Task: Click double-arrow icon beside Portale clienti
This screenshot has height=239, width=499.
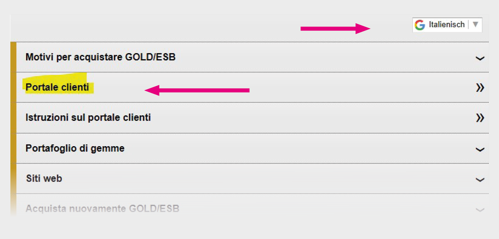Action: [x=480, y=88]
